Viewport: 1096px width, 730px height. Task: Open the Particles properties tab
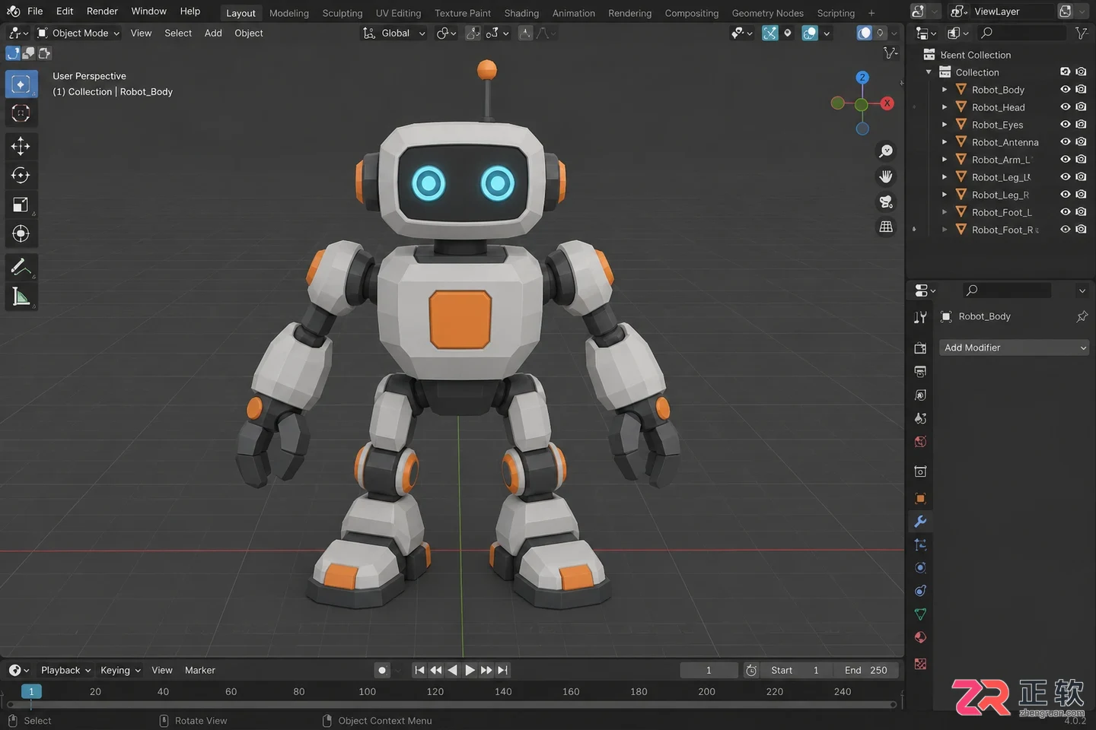pos(920,544)
